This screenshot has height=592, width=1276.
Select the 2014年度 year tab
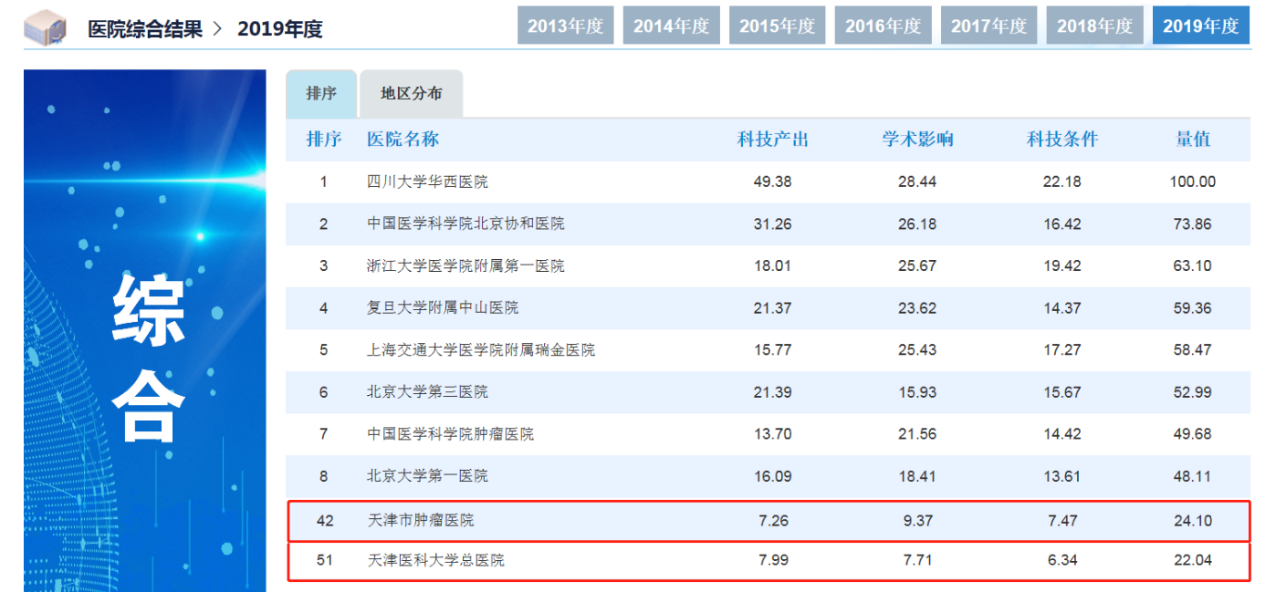672,26
